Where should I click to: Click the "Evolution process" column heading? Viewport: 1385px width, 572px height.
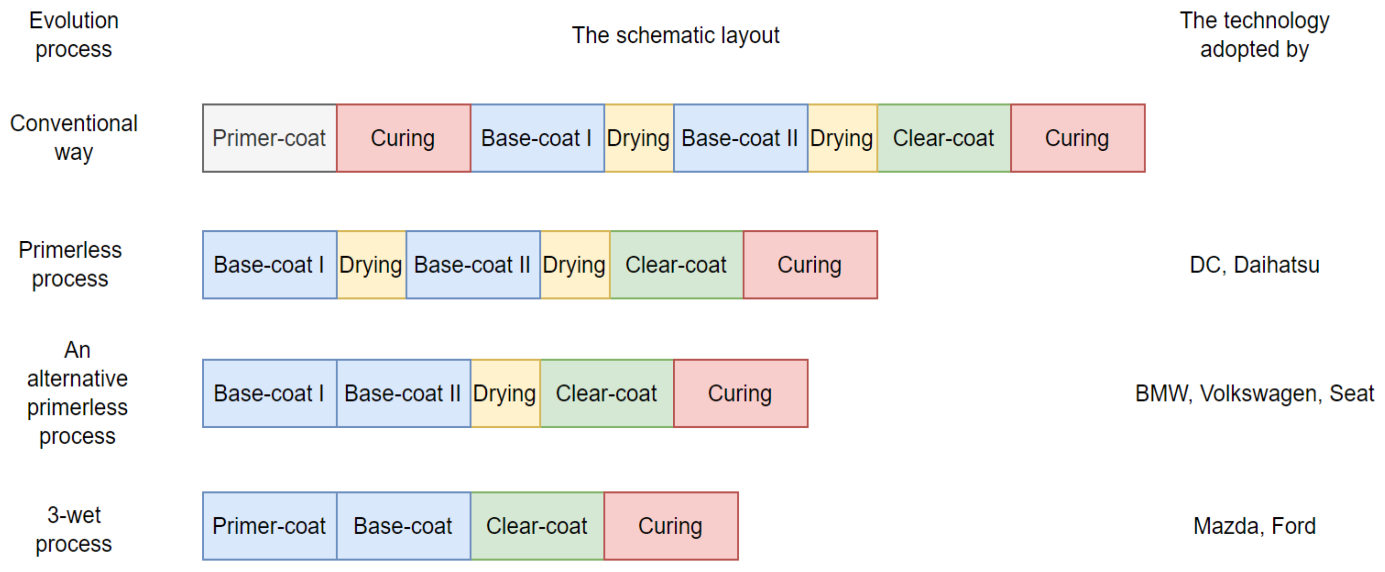pyautogui.click(x=74, y=35)
